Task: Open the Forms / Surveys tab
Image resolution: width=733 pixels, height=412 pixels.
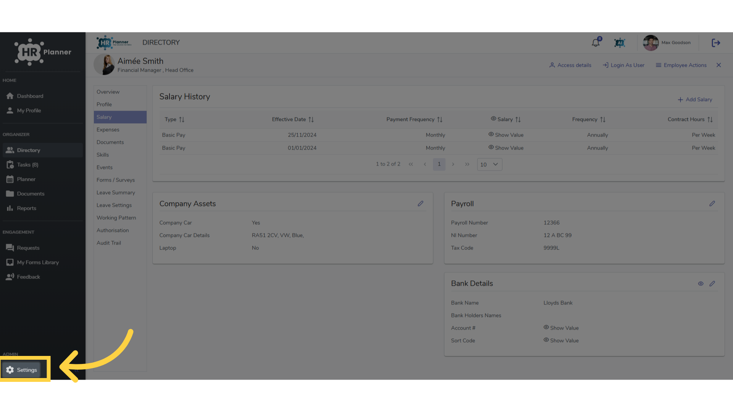Action: pyautogui.click(x=120, y=180)
